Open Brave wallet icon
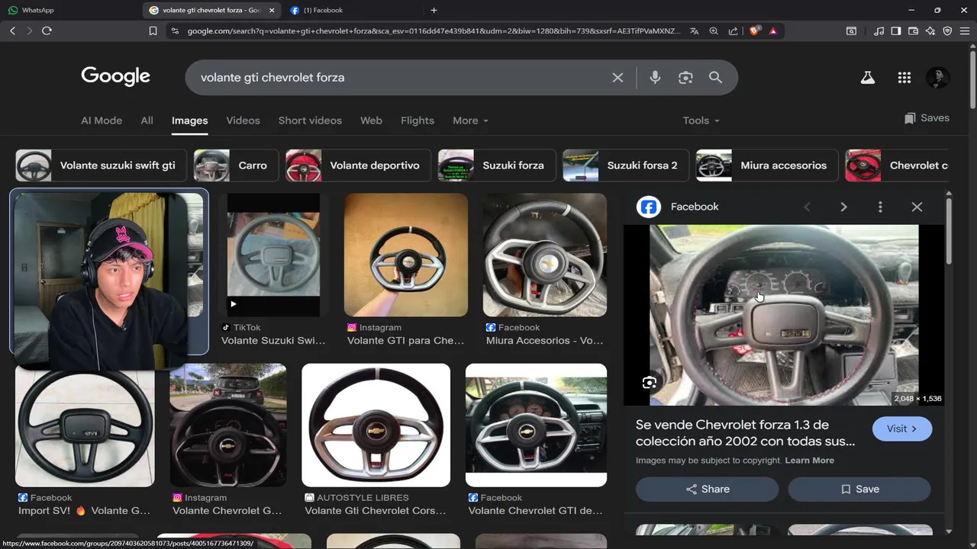This screenshot has height=549, width=977. pyautogui.click(x=913, y=30)
